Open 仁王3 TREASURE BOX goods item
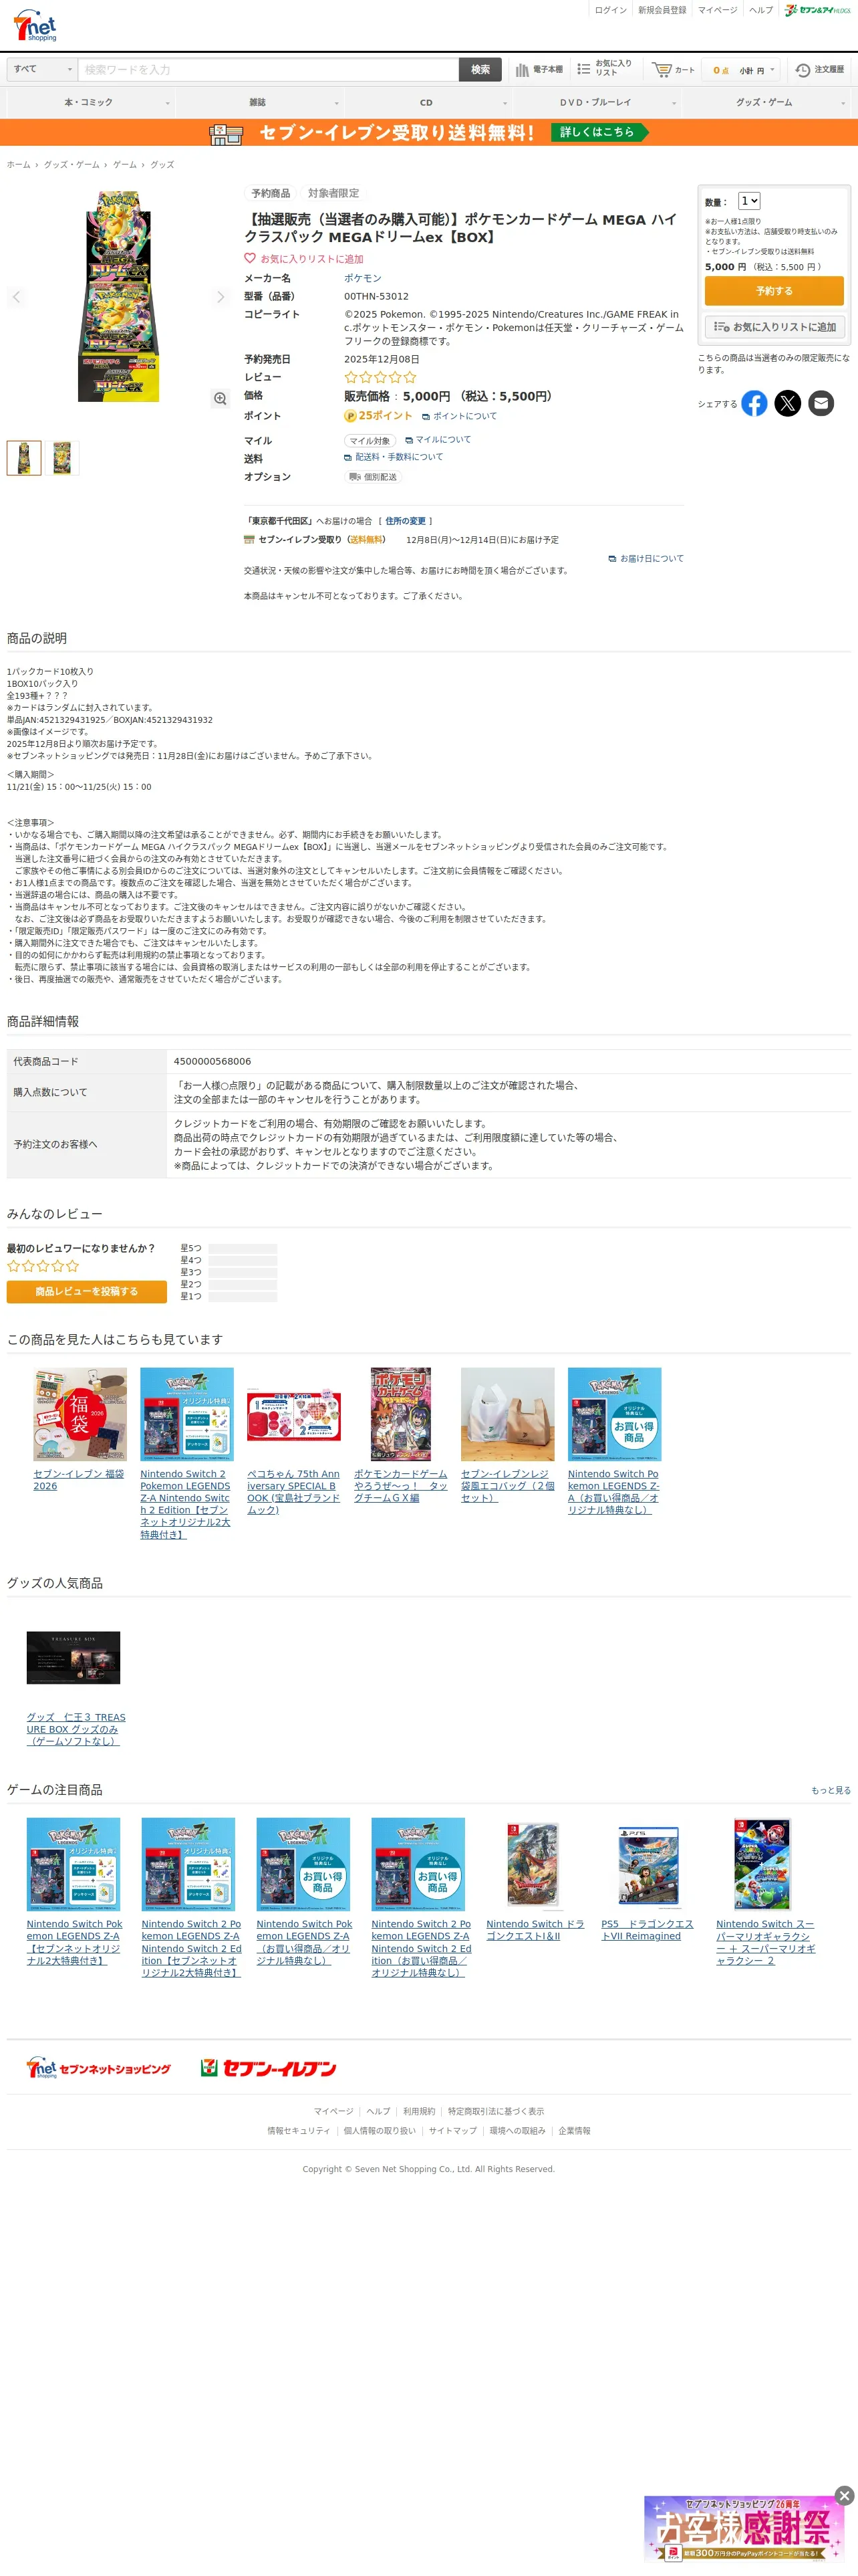This screenshot has width=858, height=2576. click(x=76, y=1729)
